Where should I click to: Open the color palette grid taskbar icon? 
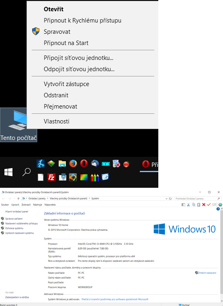pyautogui.click(x=51, y=164)
